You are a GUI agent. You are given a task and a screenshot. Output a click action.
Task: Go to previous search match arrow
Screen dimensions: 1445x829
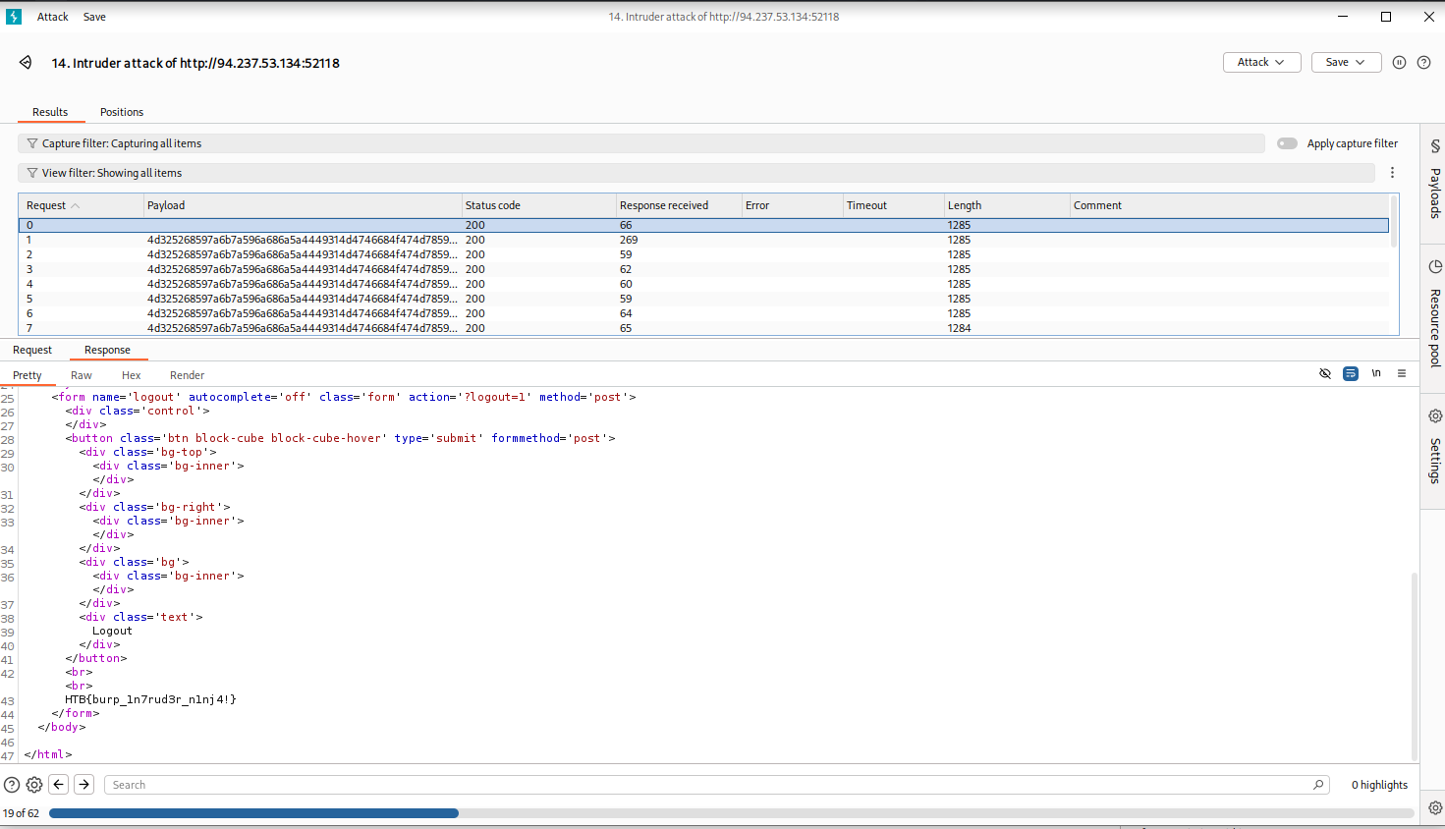(x=59, y=785)
